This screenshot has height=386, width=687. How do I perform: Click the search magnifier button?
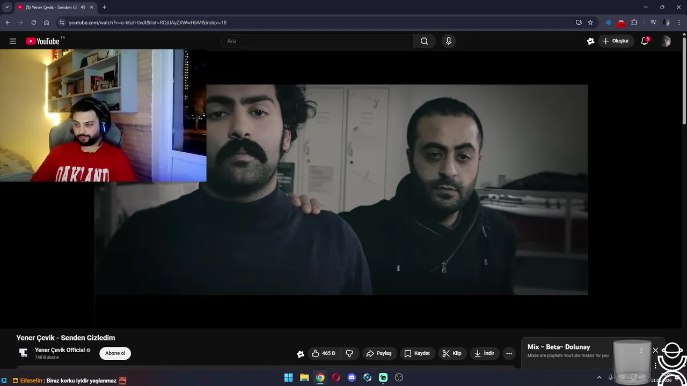[424, 41]
